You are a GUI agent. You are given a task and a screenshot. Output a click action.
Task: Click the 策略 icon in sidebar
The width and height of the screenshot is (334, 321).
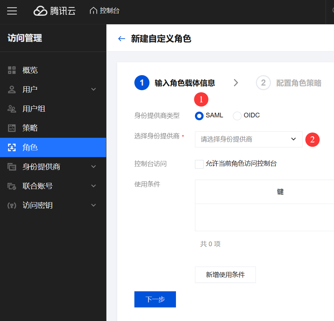tap(12, 128)
